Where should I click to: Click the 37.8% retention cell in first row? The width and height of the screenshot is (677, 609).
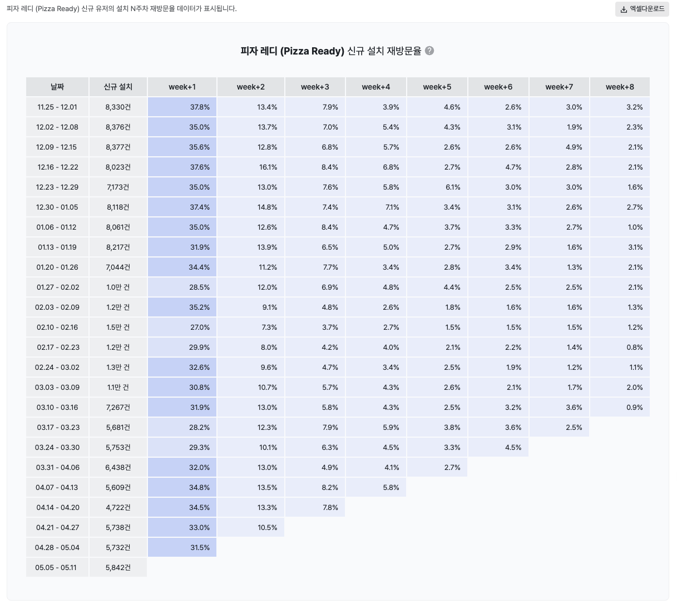coord(182,107)
